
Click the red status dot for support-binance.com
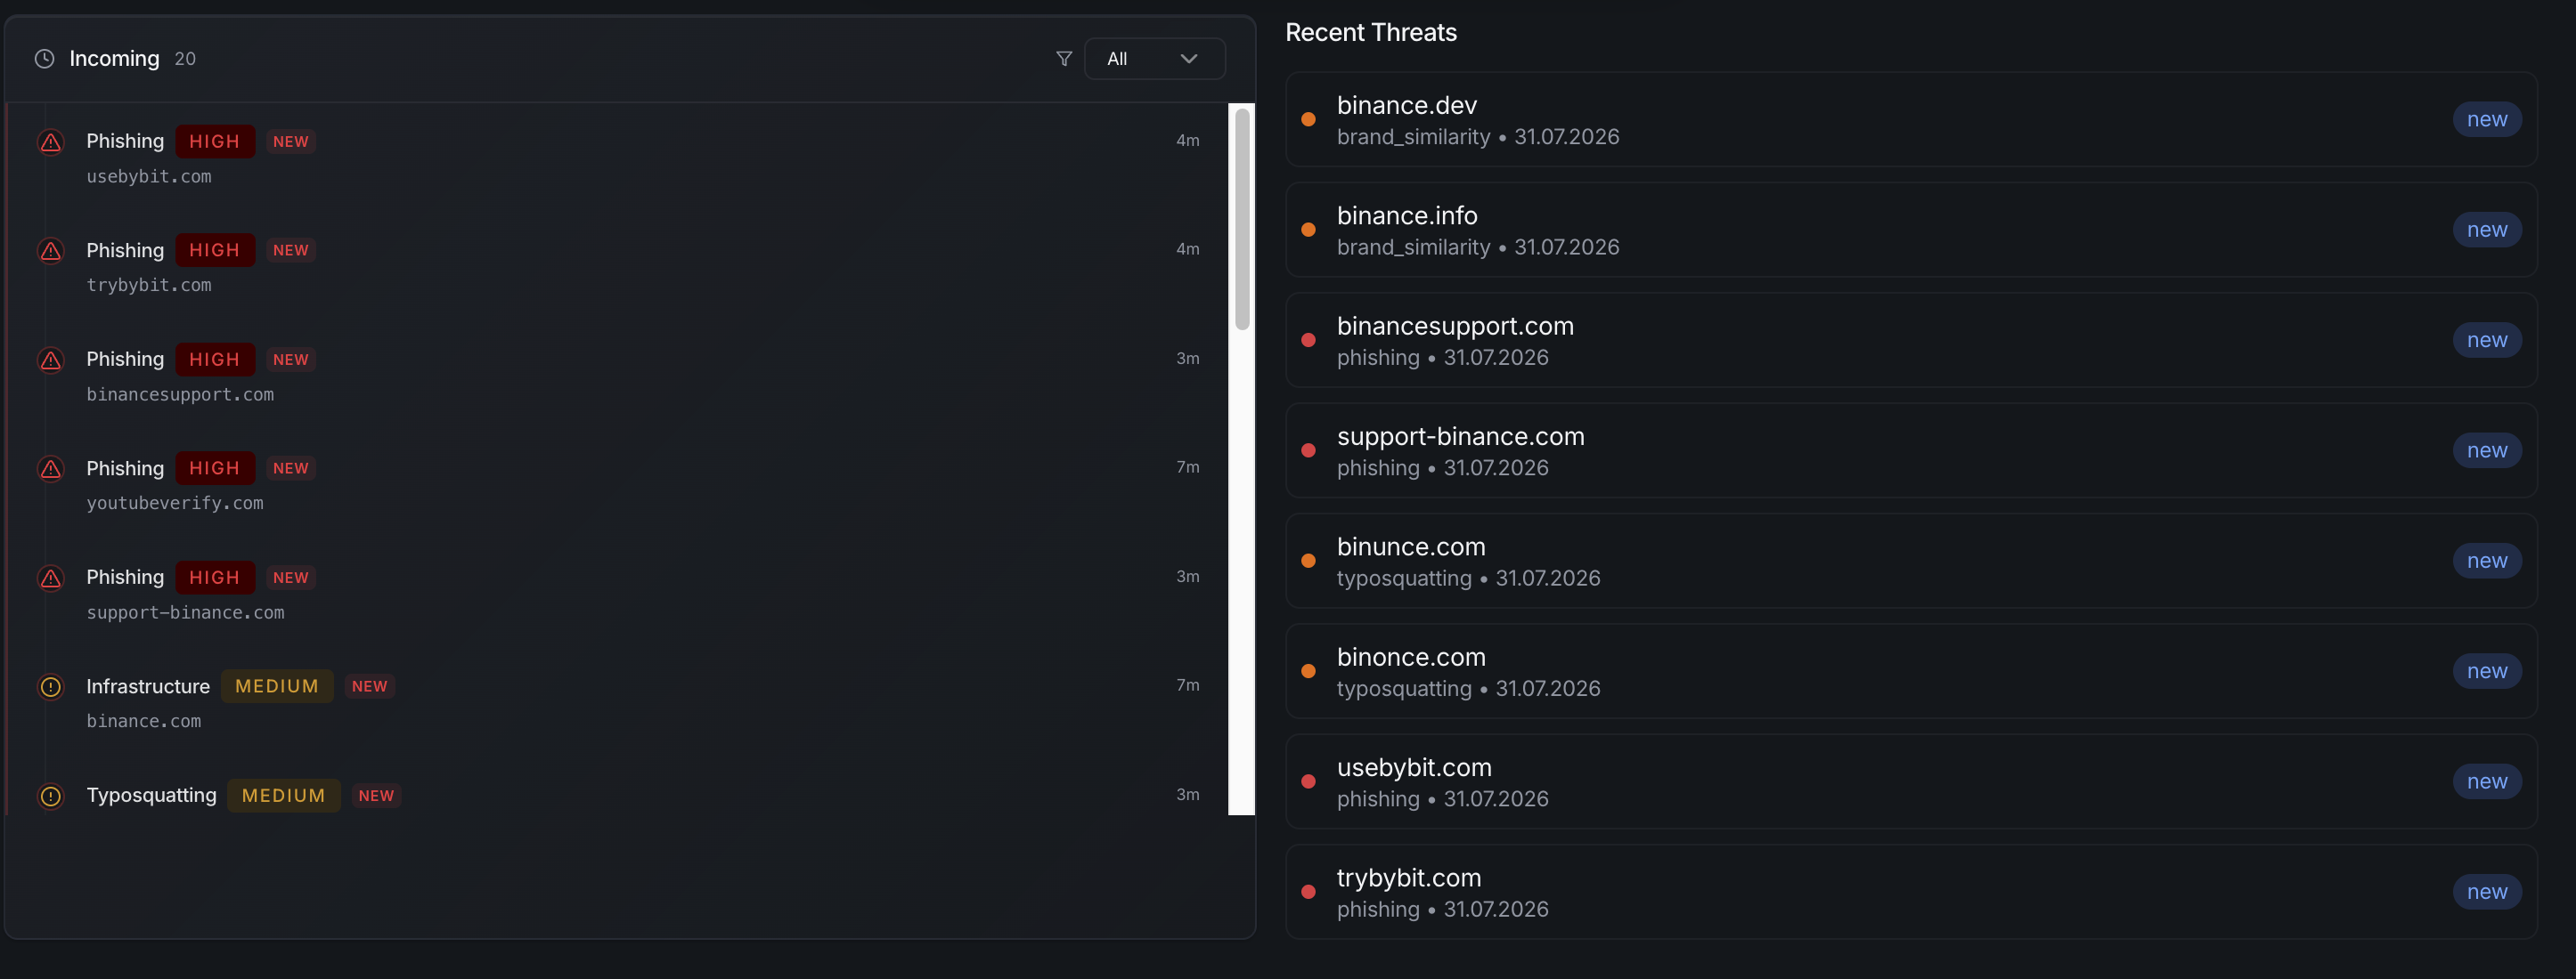1308,450
